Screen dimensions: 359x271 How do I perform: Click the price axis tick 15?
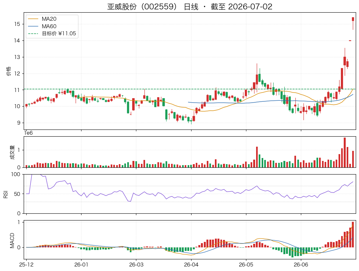point(17,24)
